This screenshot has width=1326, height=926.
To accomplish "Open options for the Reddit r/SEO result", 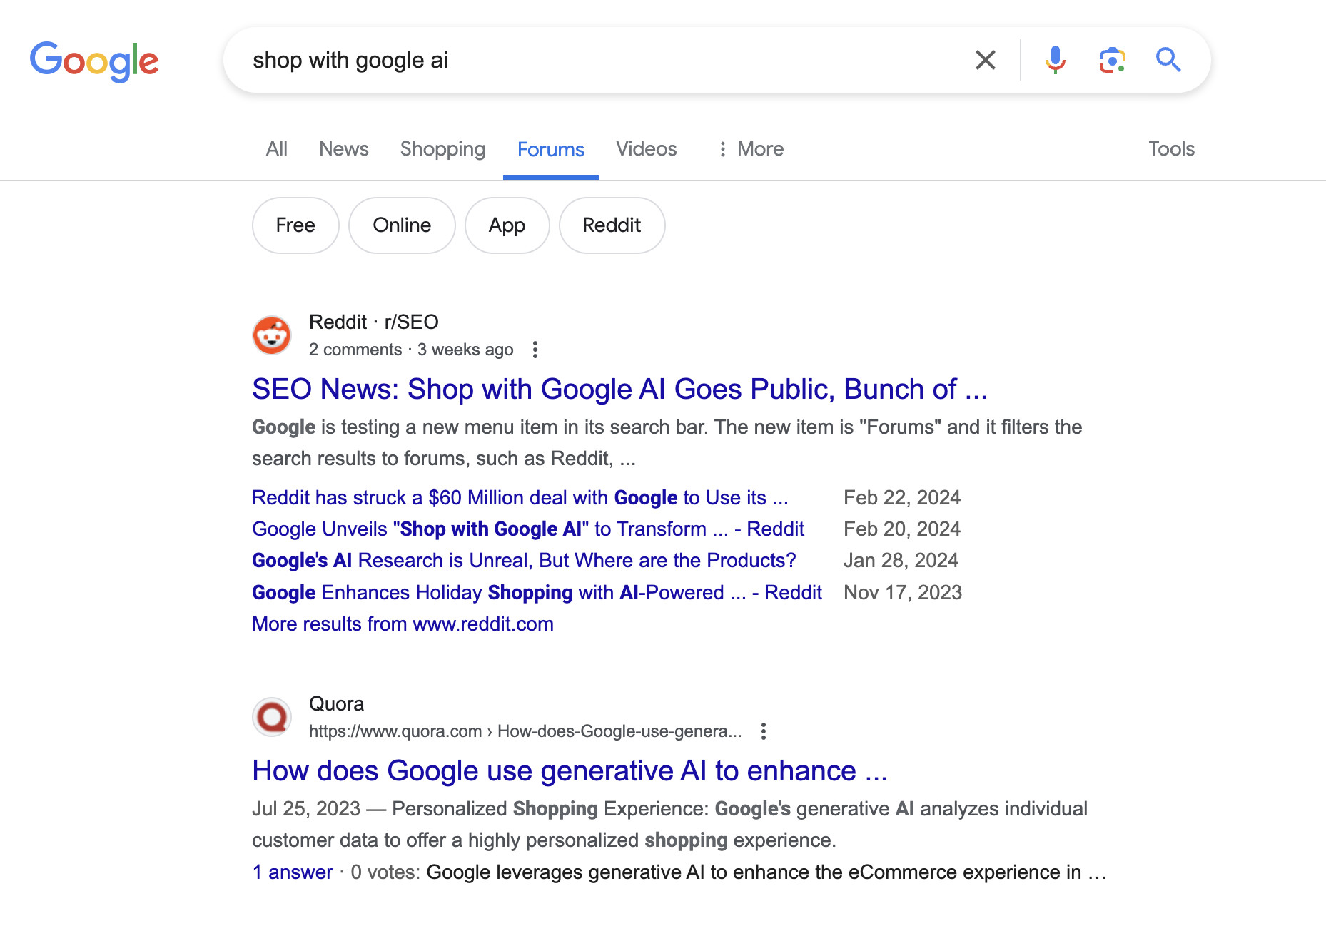I will [x=535, y=349].
